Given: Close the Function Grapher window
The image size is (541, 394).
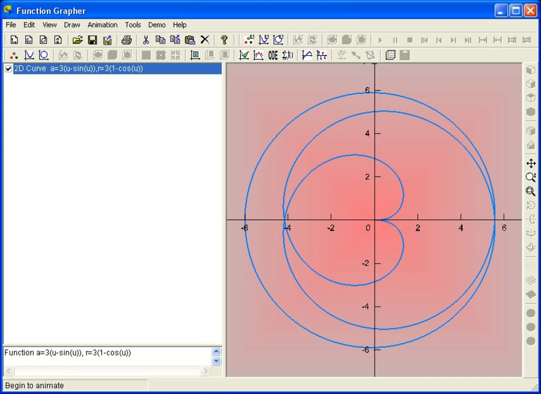Looking at the screenshot, I should tap(530, 11).
